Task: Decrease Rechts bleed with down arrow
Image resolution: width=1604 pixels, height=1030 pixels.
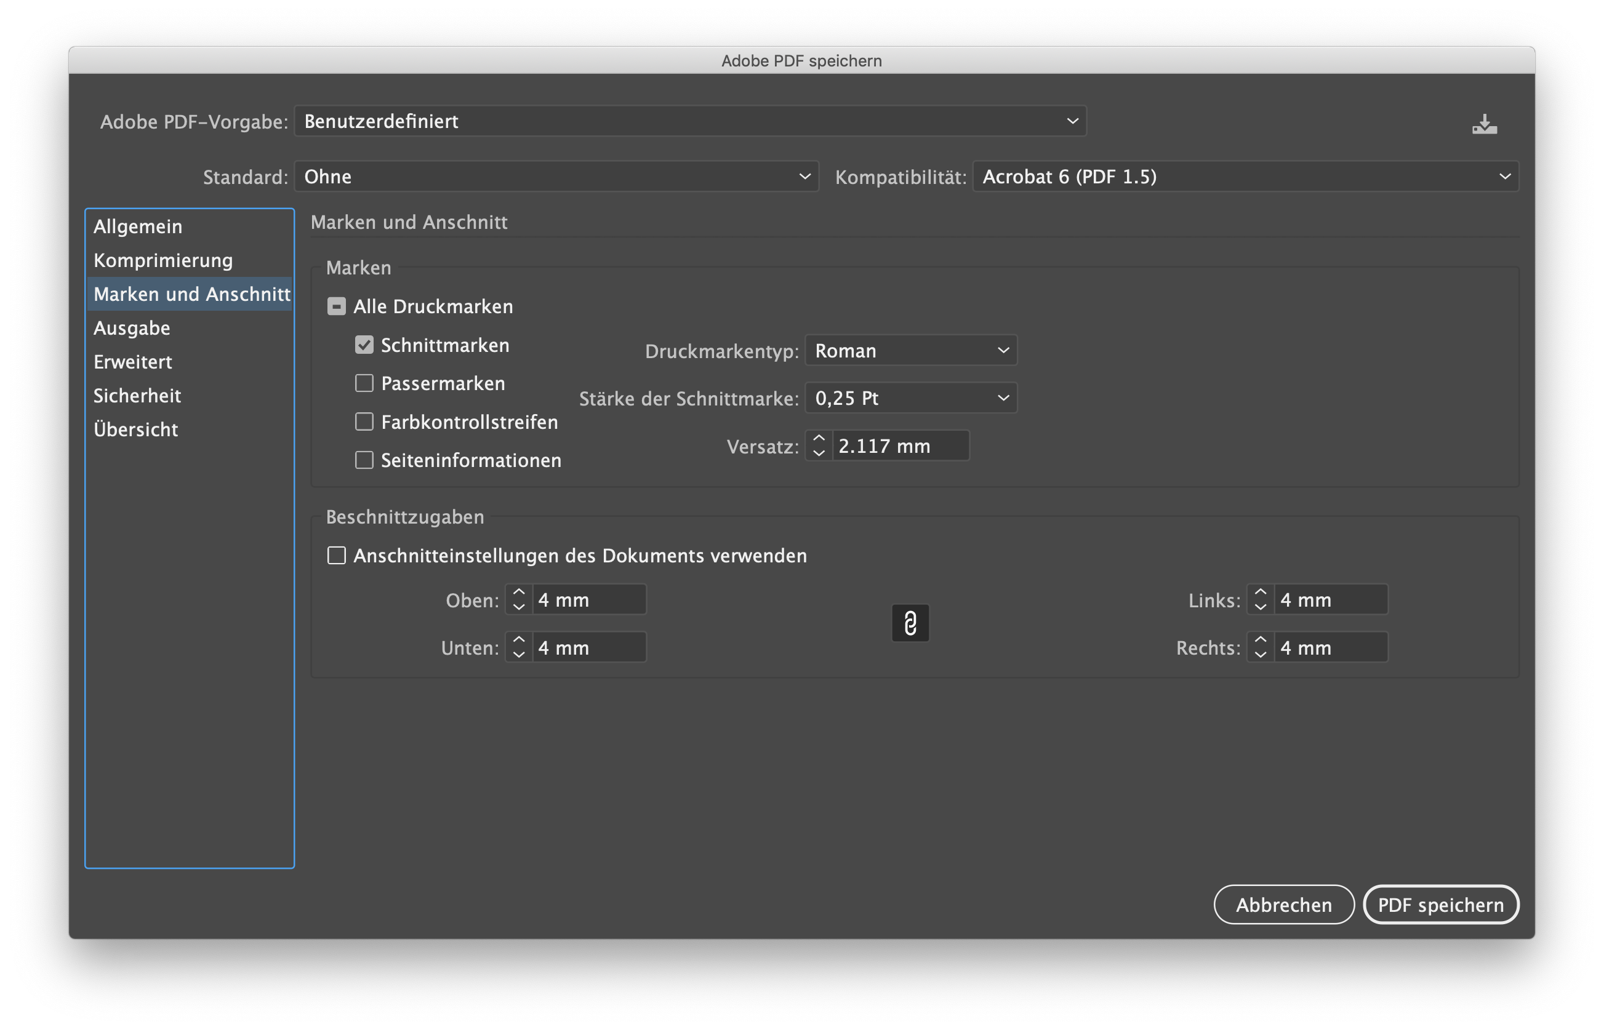Action: tap(1260, 655)
